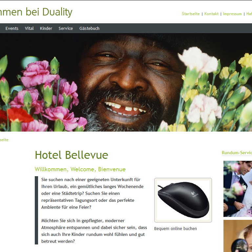This screenshot has width=252, height=252.
Task: Click the Willkommen, Welcome, Bienvenue subheading
Action: (80, 169)
